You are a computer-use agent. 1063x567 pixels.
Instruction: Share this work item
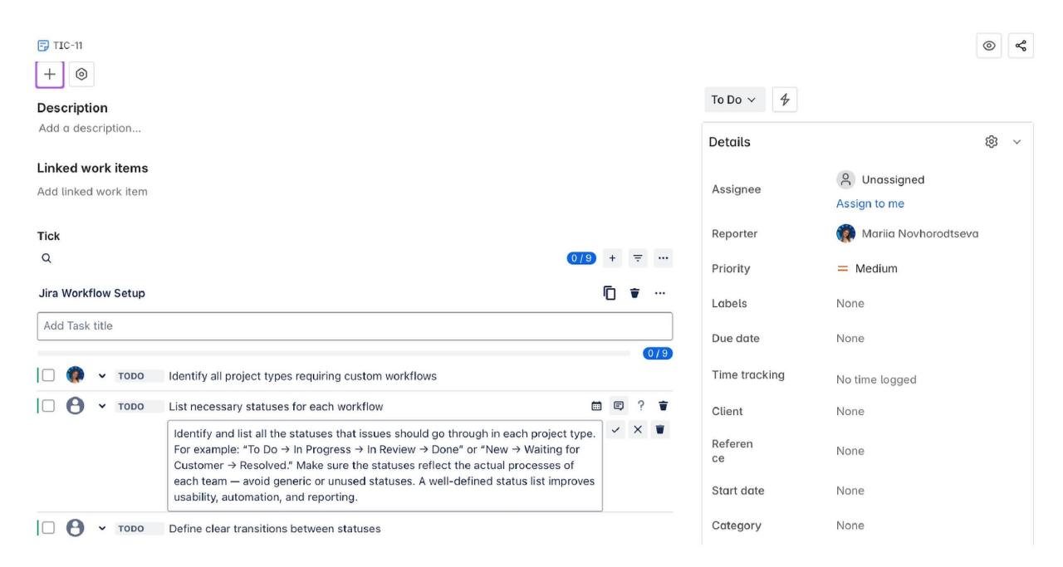[x=1021, y=46]
